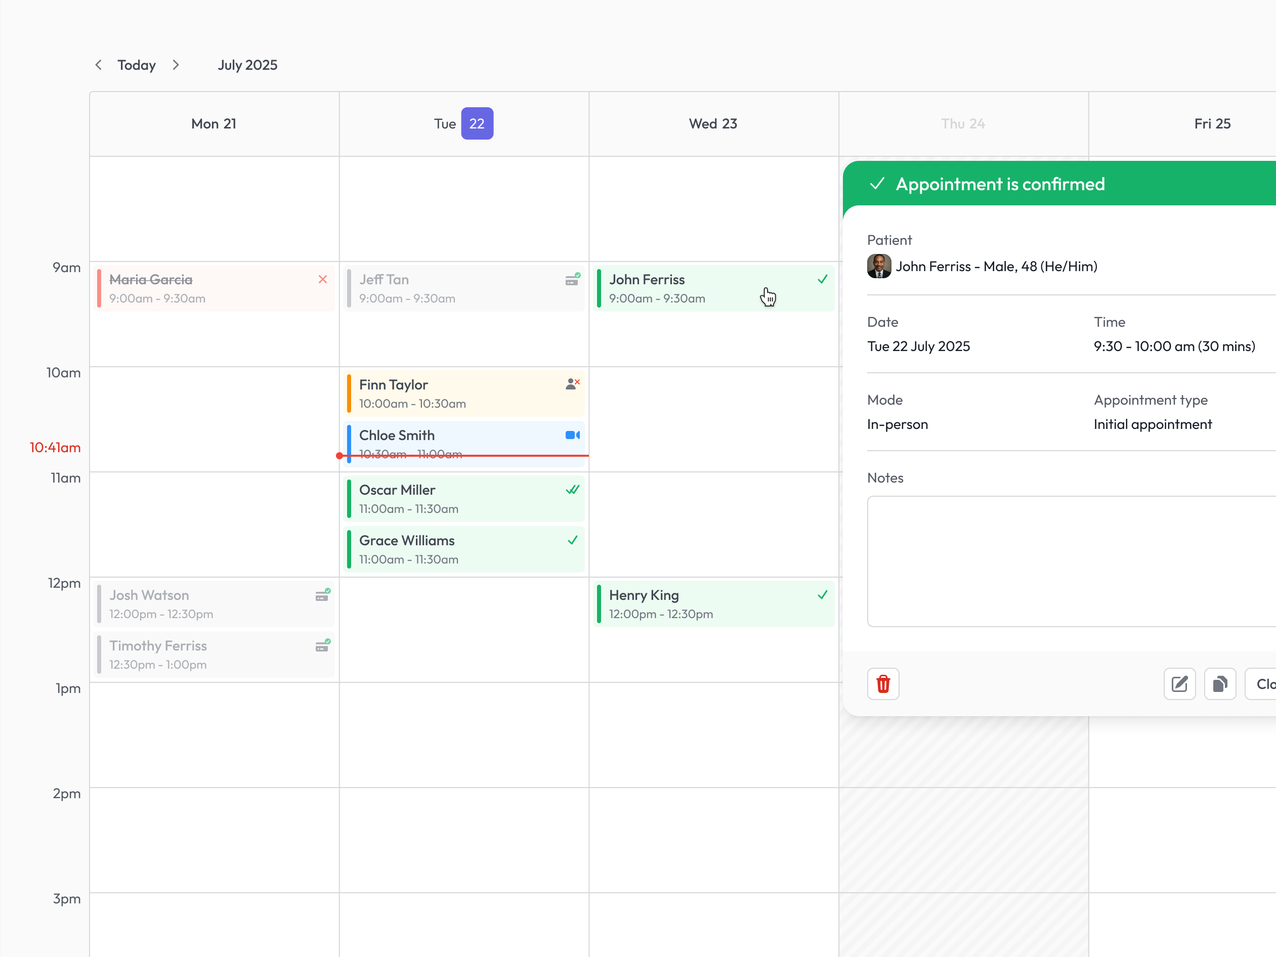Toggle the confirmation checkmark on John Ferriss's appointment

822,279
